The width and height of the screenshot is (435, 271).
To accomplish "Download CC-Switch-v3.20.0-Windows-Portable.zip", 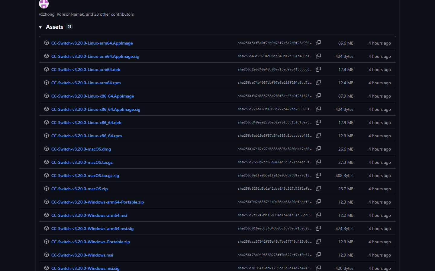I will tap(91, 242).
